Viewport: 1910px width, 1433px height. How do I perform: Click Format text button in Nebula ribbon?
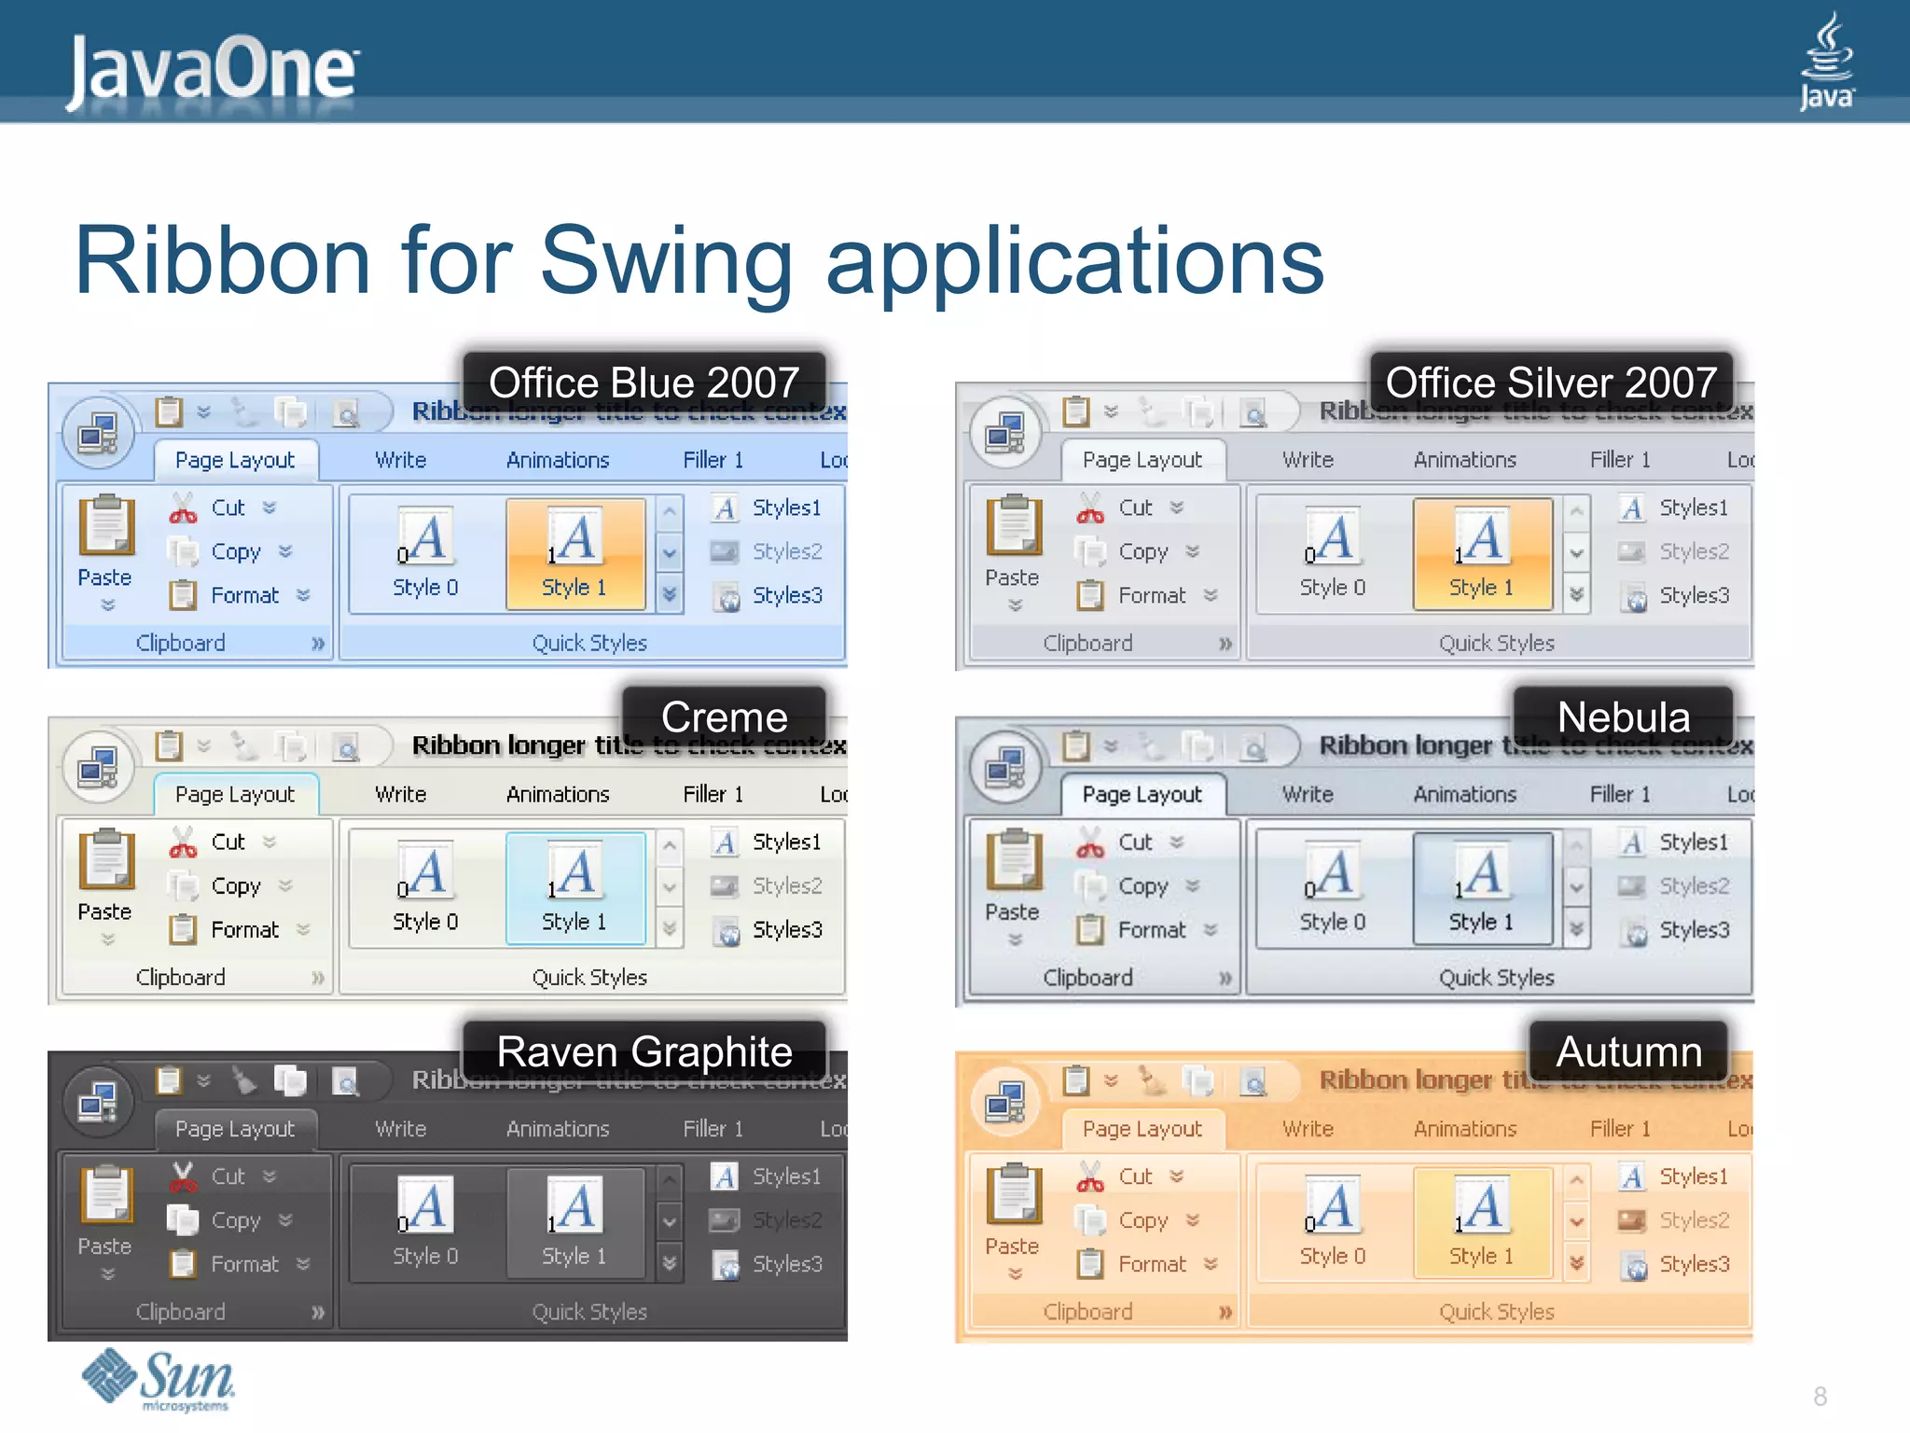(1152, 930)
